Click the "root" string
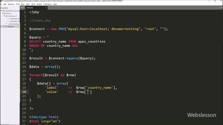Viewport: 223px width, 125px height. tap(150, 29)
